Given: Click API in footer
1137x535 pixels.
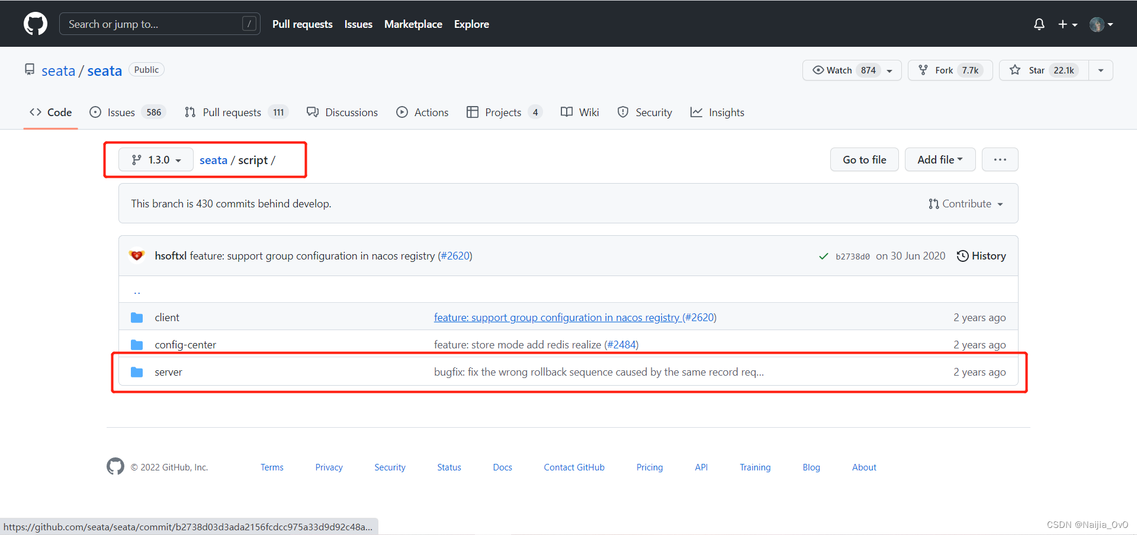Looking at the screenshot, I should click(701, 467).
